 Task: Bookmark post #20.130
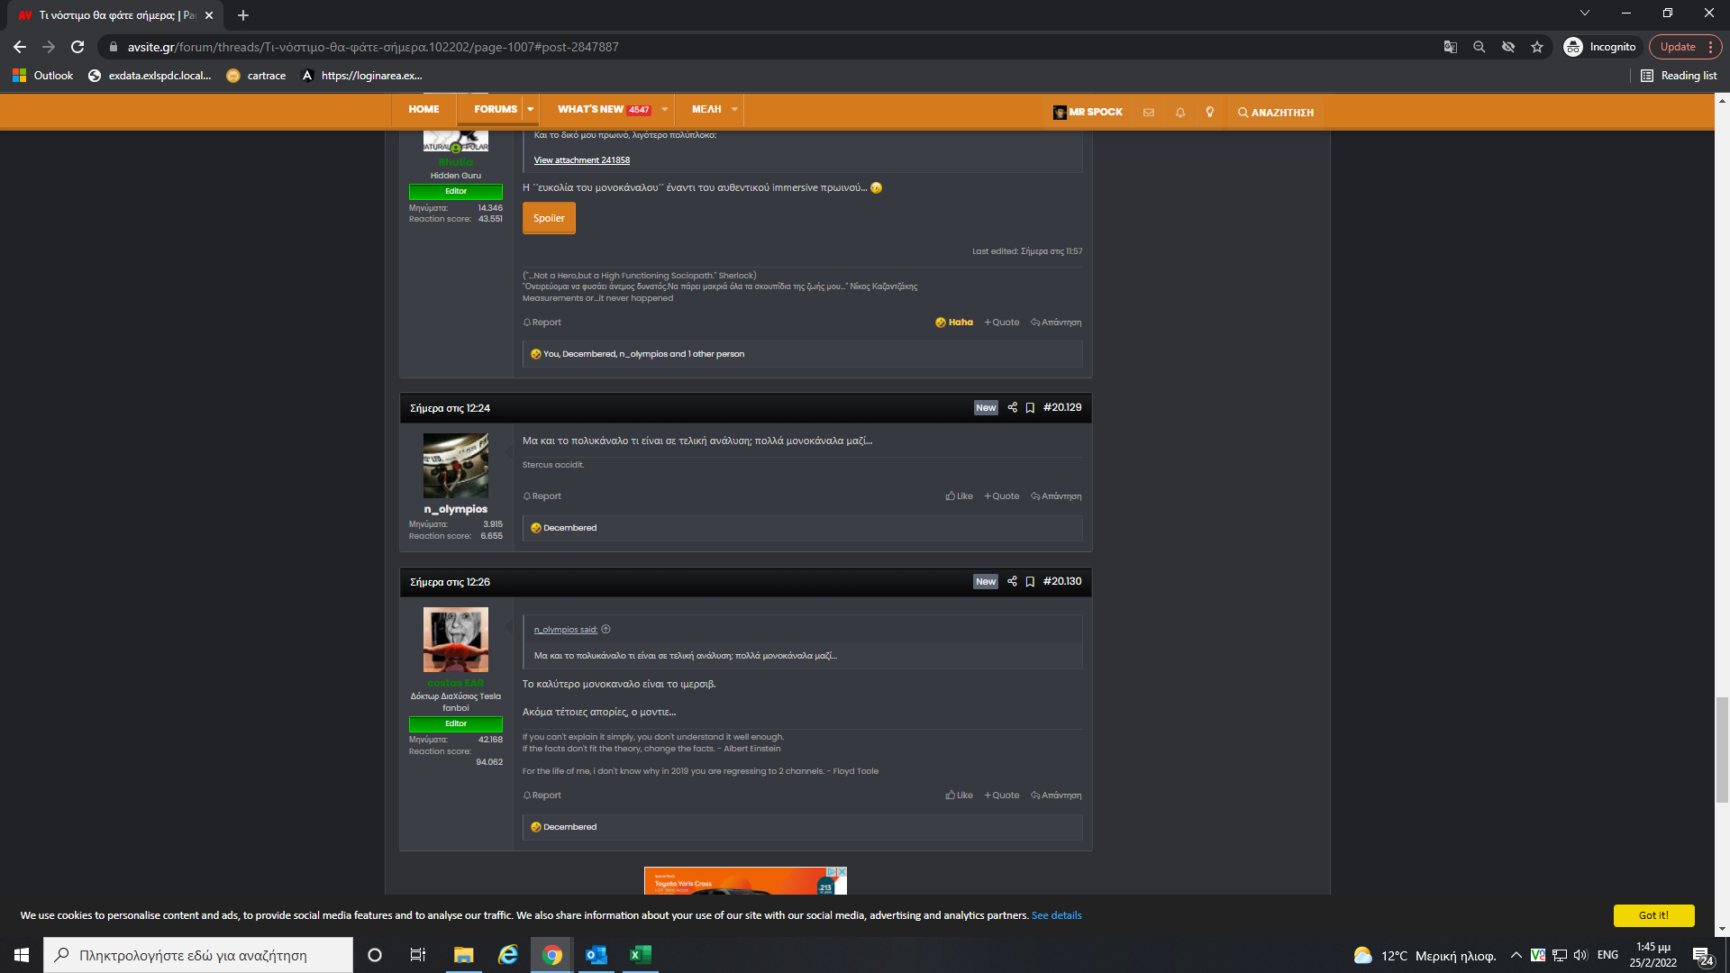point(1030,581)
